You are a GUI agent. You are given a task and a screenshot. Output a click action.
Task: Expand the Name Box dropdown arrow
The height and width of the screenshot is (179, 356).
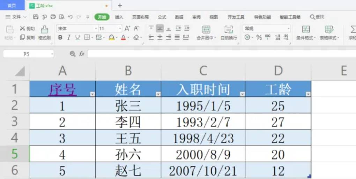pyautogui.click(x=52, y=54)
